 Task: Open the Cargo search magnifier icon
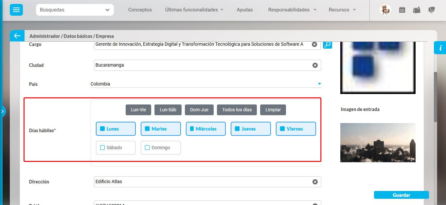pos(327,44)
